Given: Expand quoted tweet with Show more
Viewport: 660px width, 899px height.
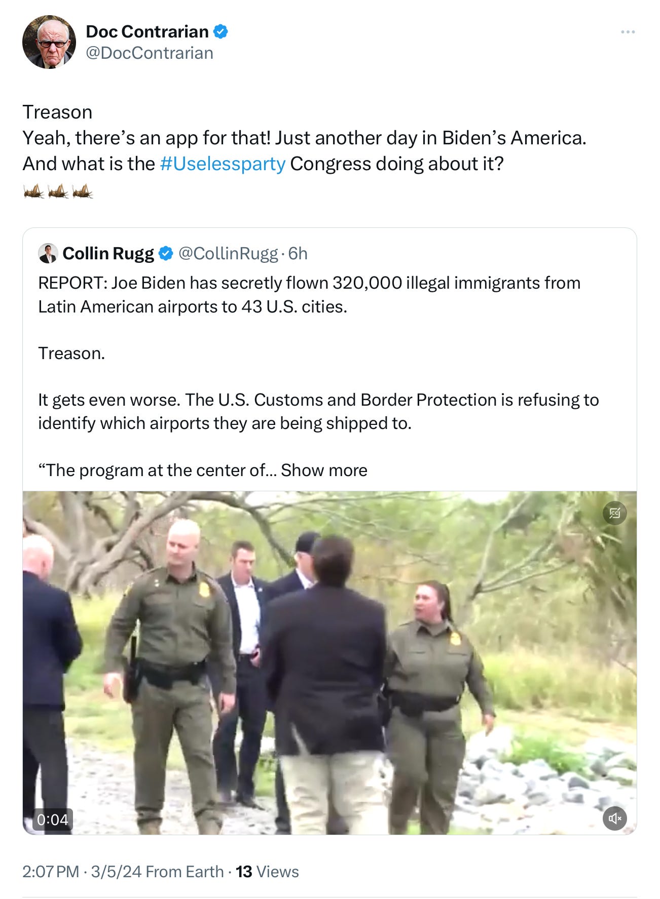Looking at the screenshot, I should [324, 470].
